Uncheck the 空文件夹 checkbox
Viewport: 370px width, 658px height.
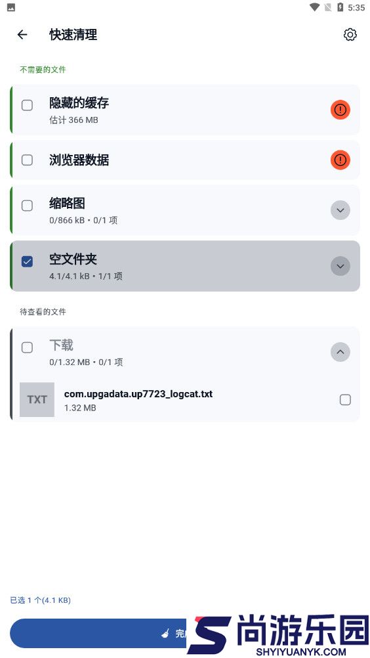pos(28,262)
